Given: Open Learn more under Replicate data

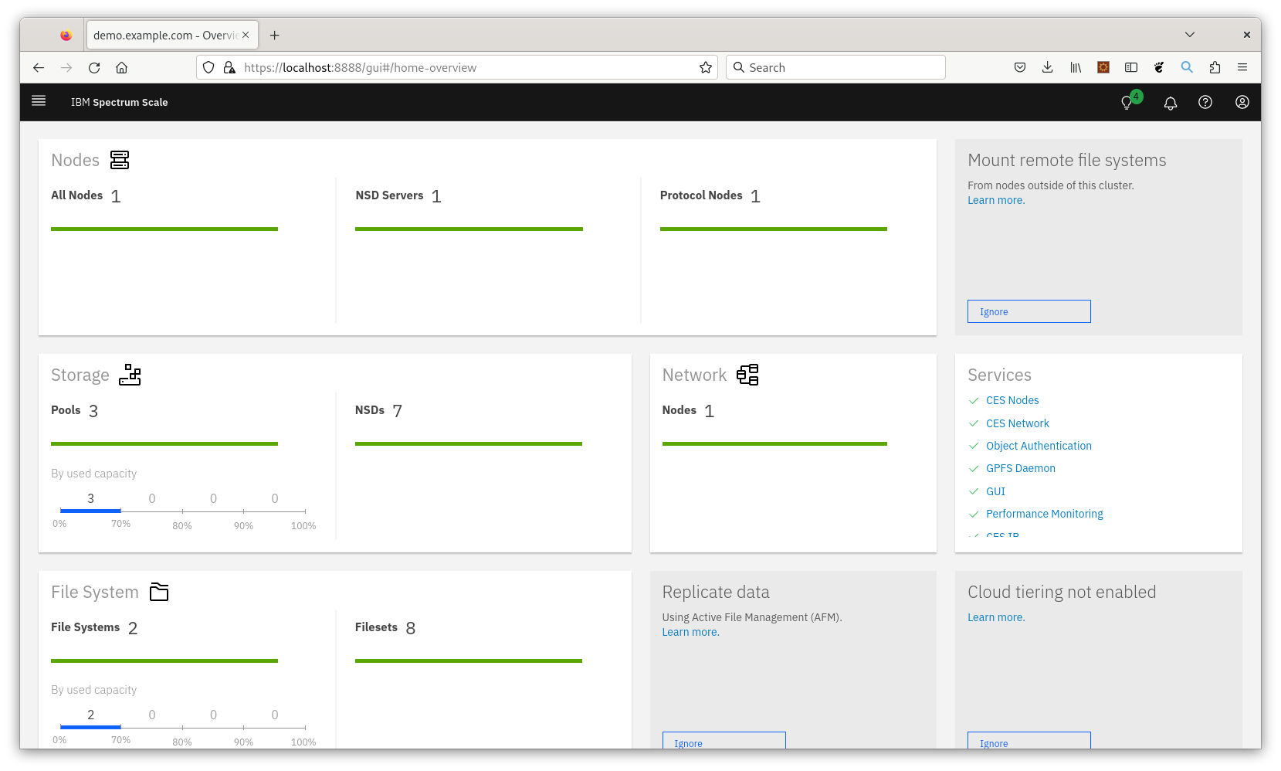Looking at the screenshot, I should click(690, 632).
